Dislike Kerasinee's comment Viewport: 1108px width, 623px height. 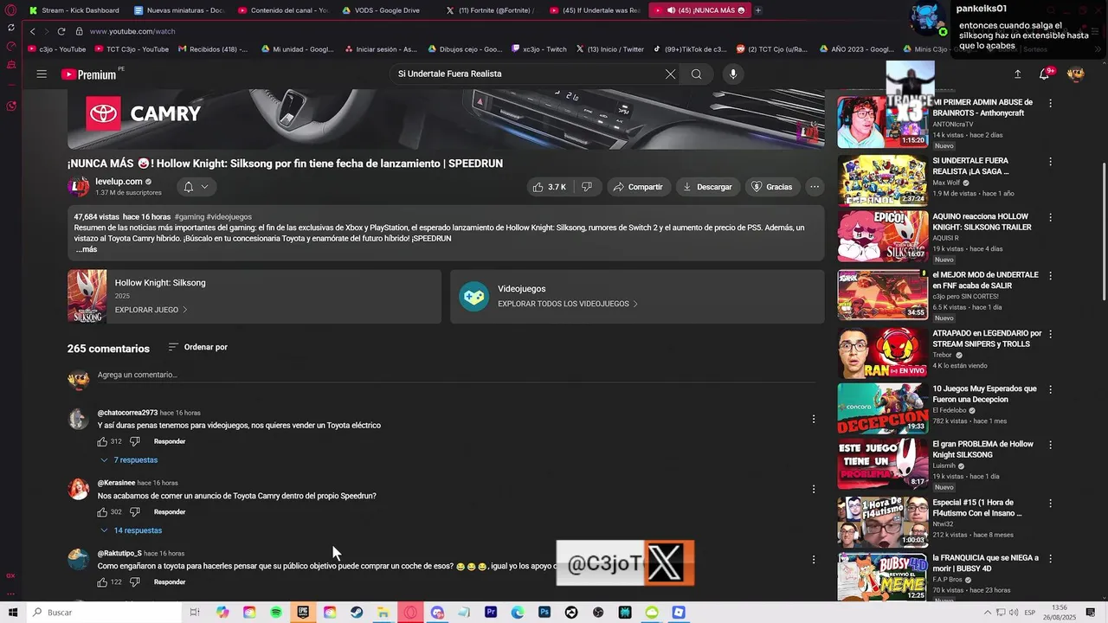(x=134, y=512)
